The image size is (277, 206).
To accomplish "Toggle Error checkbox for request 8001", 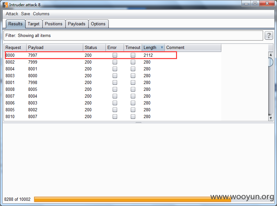I will [115, 82].
